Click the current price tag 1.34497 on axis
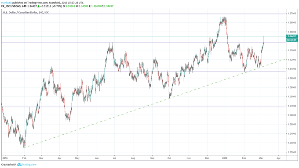The height and width of the screenshot is (168, 299). 292,36
